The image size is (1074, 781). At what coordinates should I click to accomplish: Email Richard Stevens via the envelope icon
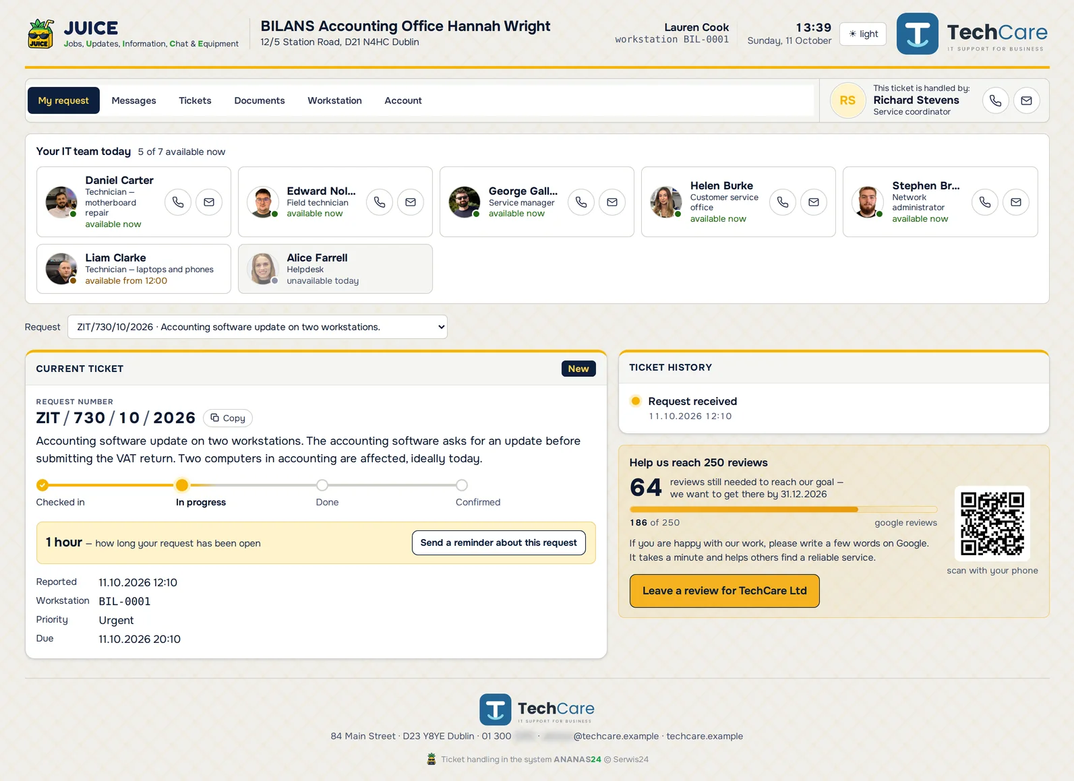point(1026,100)
